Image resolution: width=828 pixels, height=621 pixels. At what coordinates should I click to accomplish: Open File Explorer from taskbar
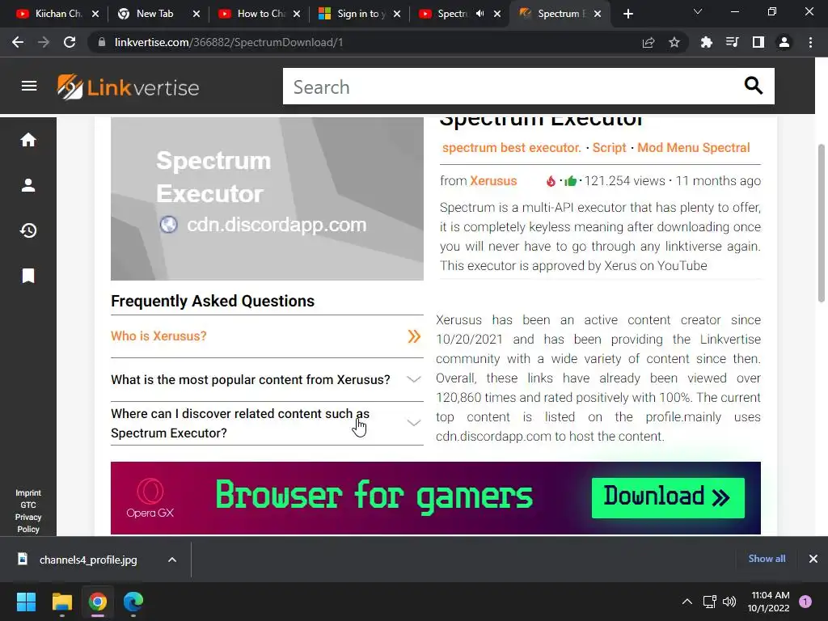pos(61,602)
